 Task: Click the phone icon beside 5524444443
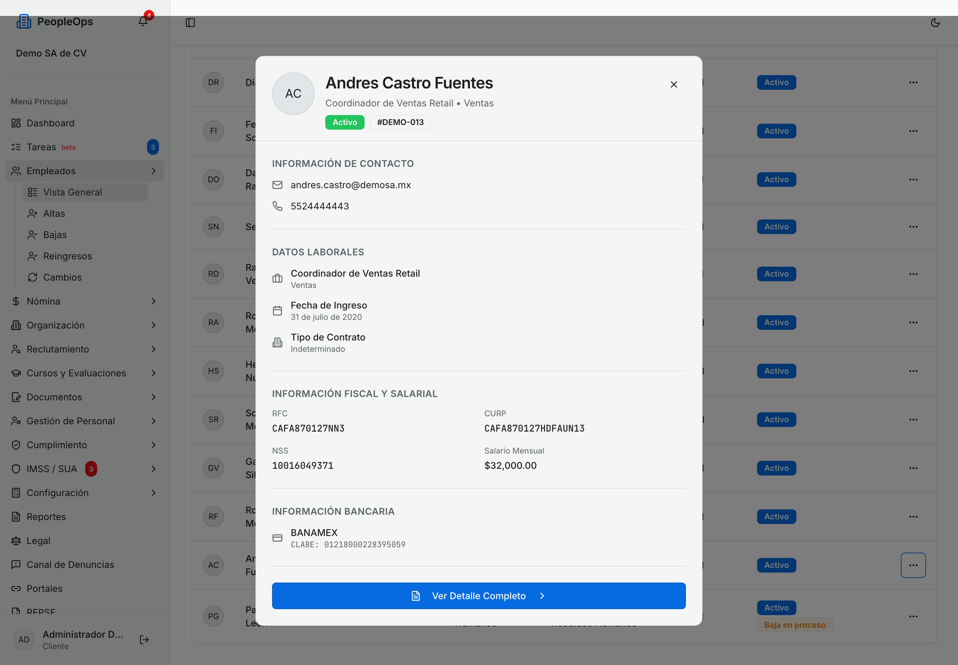tap(277, 206)
